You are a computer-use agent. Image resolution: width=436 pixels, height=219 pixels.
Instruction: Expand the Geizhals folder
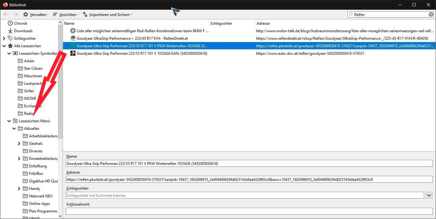(19, 144)
